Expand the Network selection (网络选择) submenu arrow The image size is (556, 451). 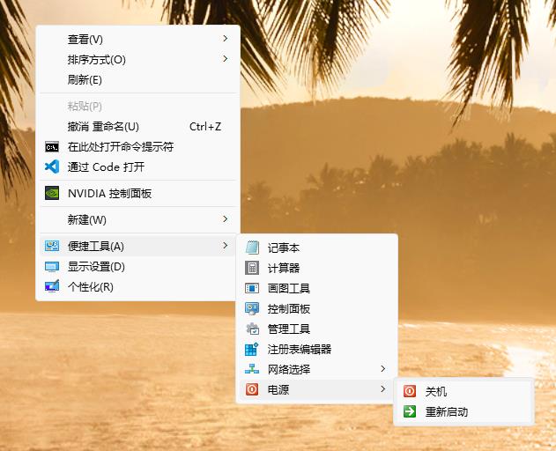pyautogui.click(x=383, y=369)
